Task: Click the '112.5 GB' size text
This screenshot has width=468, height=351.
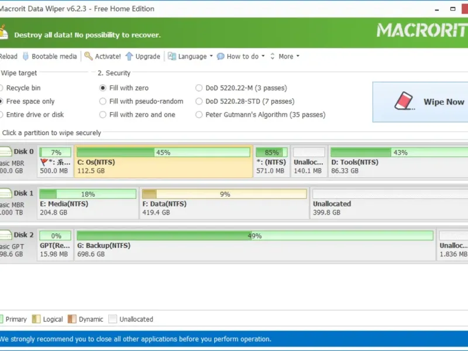Action: pyautogui.click(x=91, y=171)
